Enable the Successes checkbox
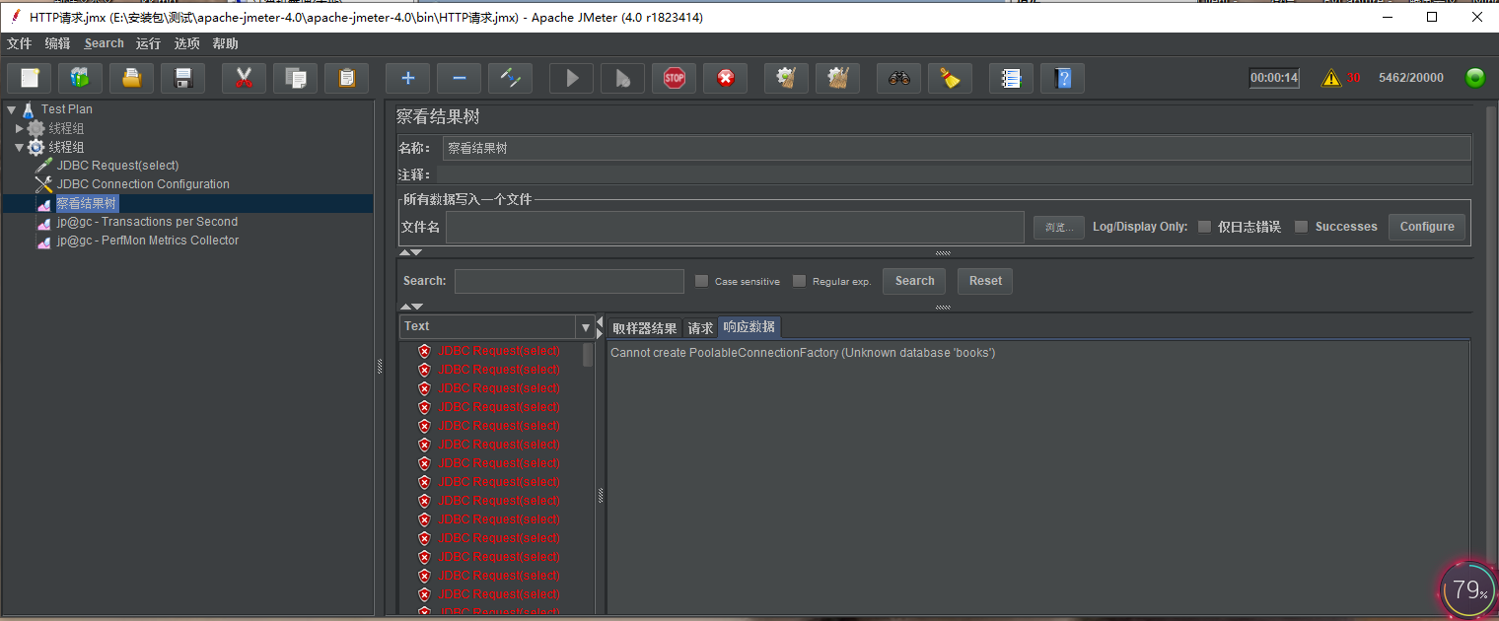The width and height of the screenshot is (1499, 621). pyautogui.click(x=1301, y=227)
